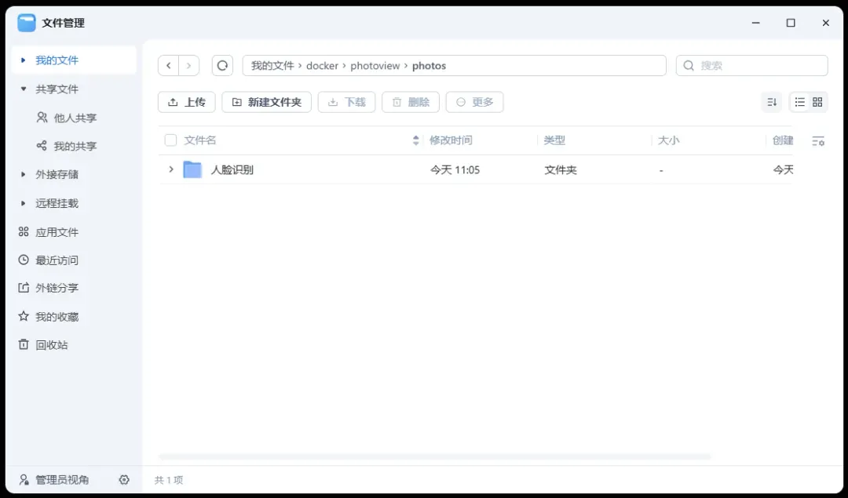Click the 人脸识别 folder icon
The width and height of the screenshot is (848, 498).
[x=192, y=169]
